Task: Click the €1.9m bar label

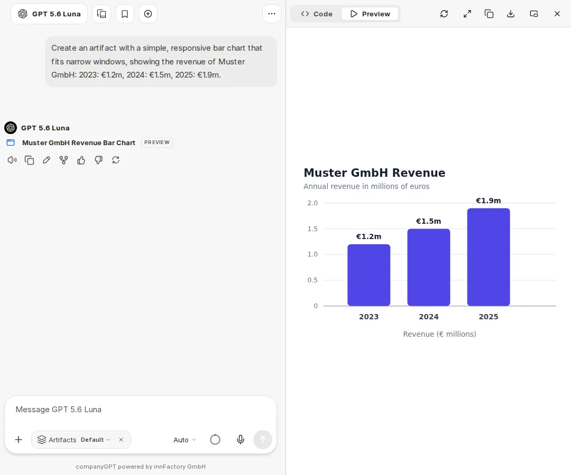Action: coord(489,201)
